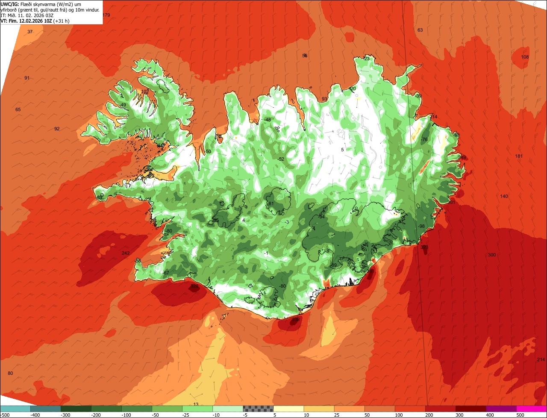Screen dimensions: 547x418
Task: Pick the light green swatch between -25 and -10
Action: [197, 409]
